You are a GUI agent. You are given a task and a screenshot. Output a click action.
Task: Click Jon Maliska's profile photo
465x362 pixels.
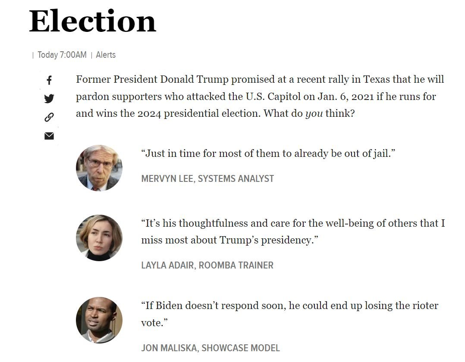(99, 320)
